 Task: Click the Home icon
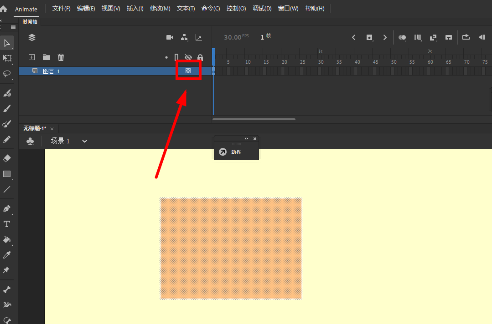coord(4,9)
